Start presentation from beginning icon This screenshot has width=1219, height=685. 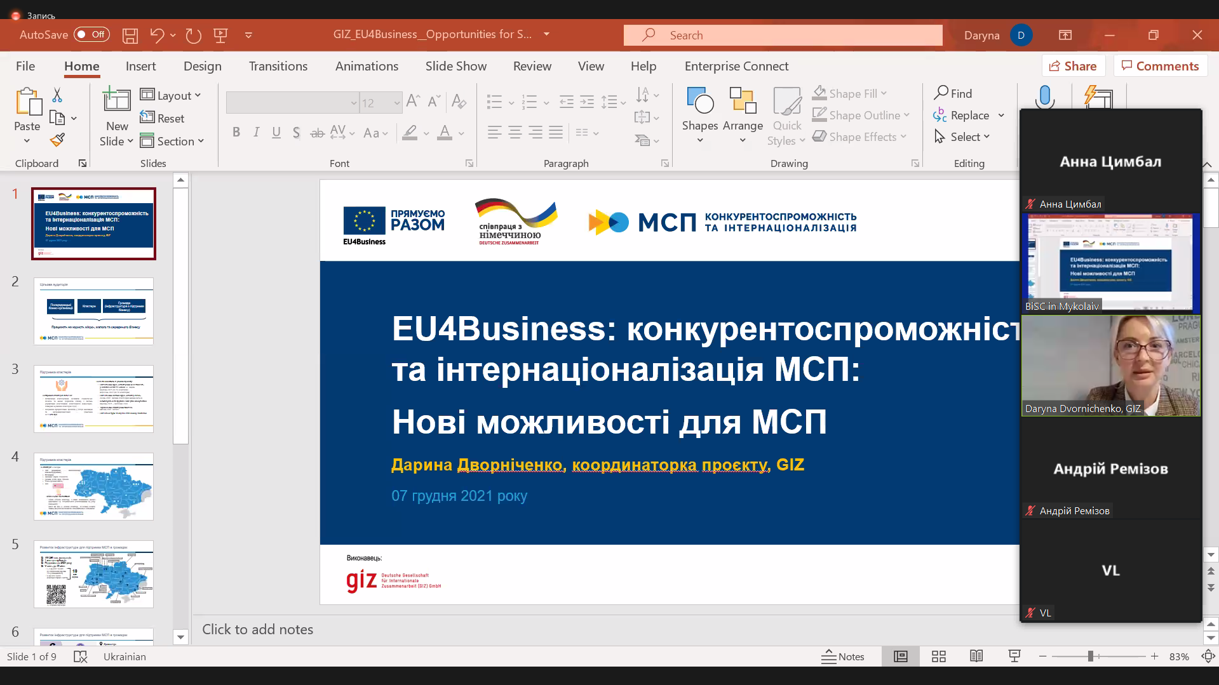220,35
